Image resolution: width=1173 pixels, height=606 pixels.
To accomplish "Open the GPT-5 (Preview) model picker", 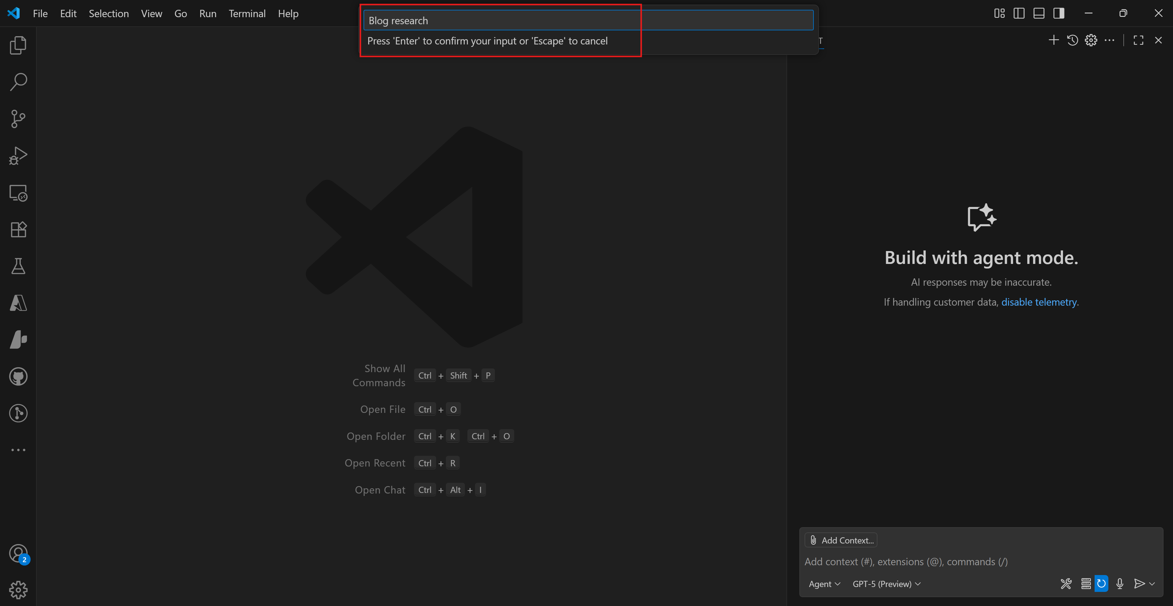I will coord(886,584).
